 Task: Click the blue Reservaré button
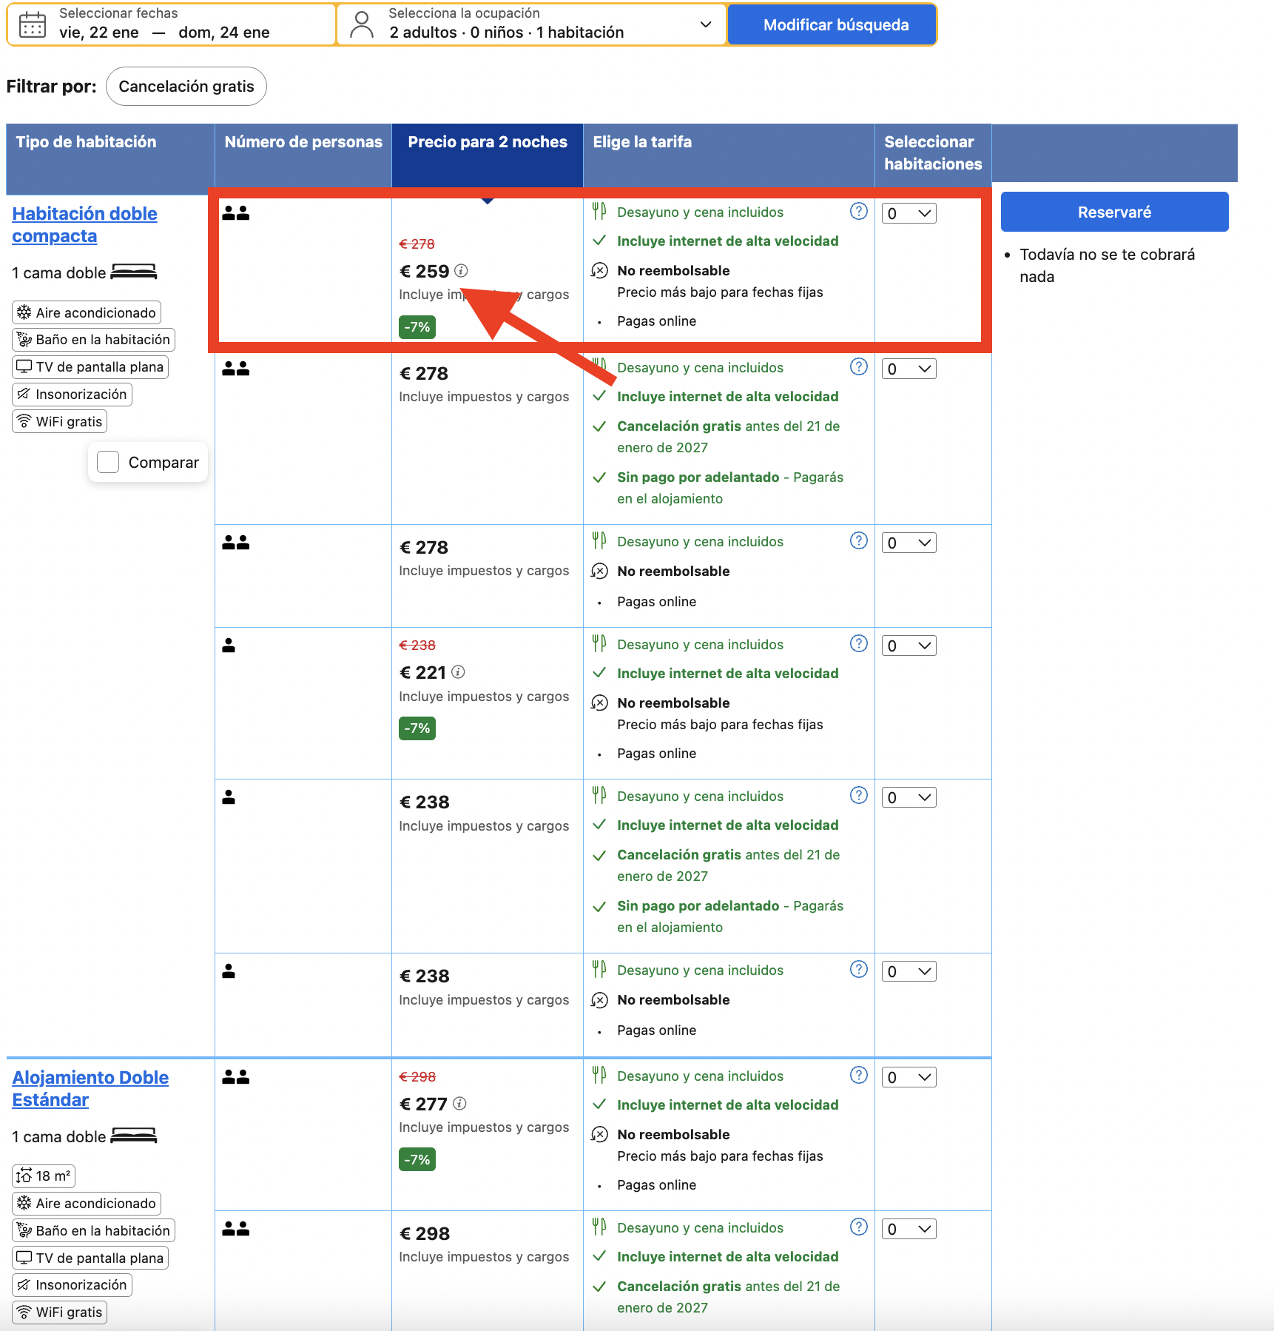click(x=1114, y=212)
